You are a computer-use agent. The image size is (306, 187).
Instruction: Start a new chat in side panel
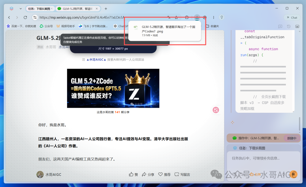coord(280,26)
